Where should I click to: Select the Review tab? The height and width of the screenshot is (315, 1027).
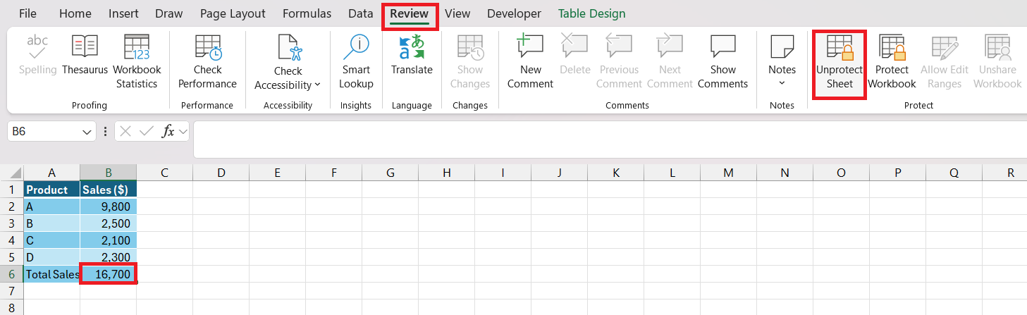pyautogui.click(x=410, y=13)
